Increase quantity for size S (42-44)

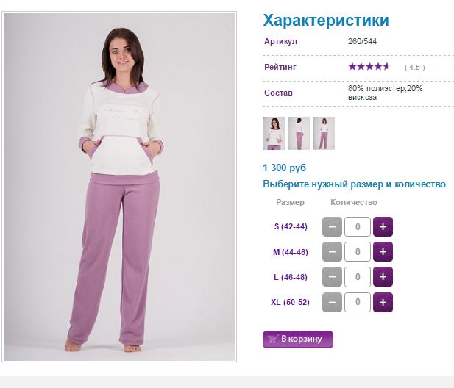383,226
